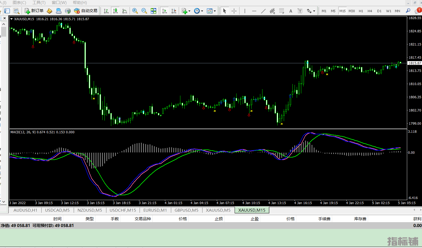The width and height of the screenshot is (422, 248).
Task: Switch to USDCAD,M5 chart tab
Action: click(x=57, y=210)
